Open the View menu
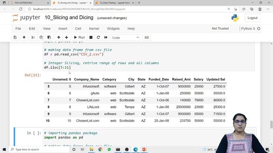This screenshot has width=273, height=153. tap(46, 28)
